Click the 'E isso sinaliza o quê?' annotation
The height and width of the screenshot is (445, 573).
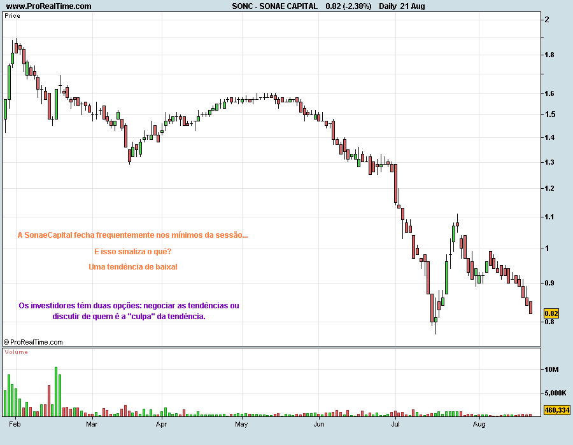coord(133,252)
